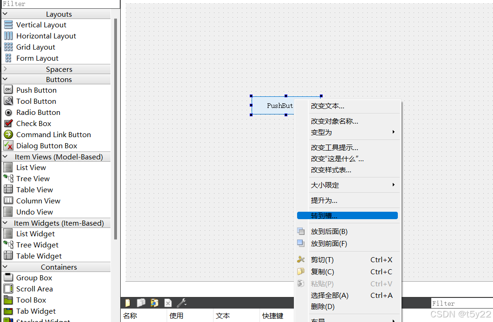Image resolution: width=493 pixels, height=322 pixels.
Task: Select the Push Button widget icon
Action: pyautogui.click(x=8, y=90)
